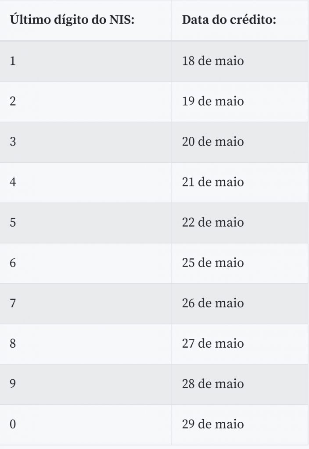Click the 'Último dígito do NIS:' header
This screenshot has height=449, width=309.
(86, 20)
